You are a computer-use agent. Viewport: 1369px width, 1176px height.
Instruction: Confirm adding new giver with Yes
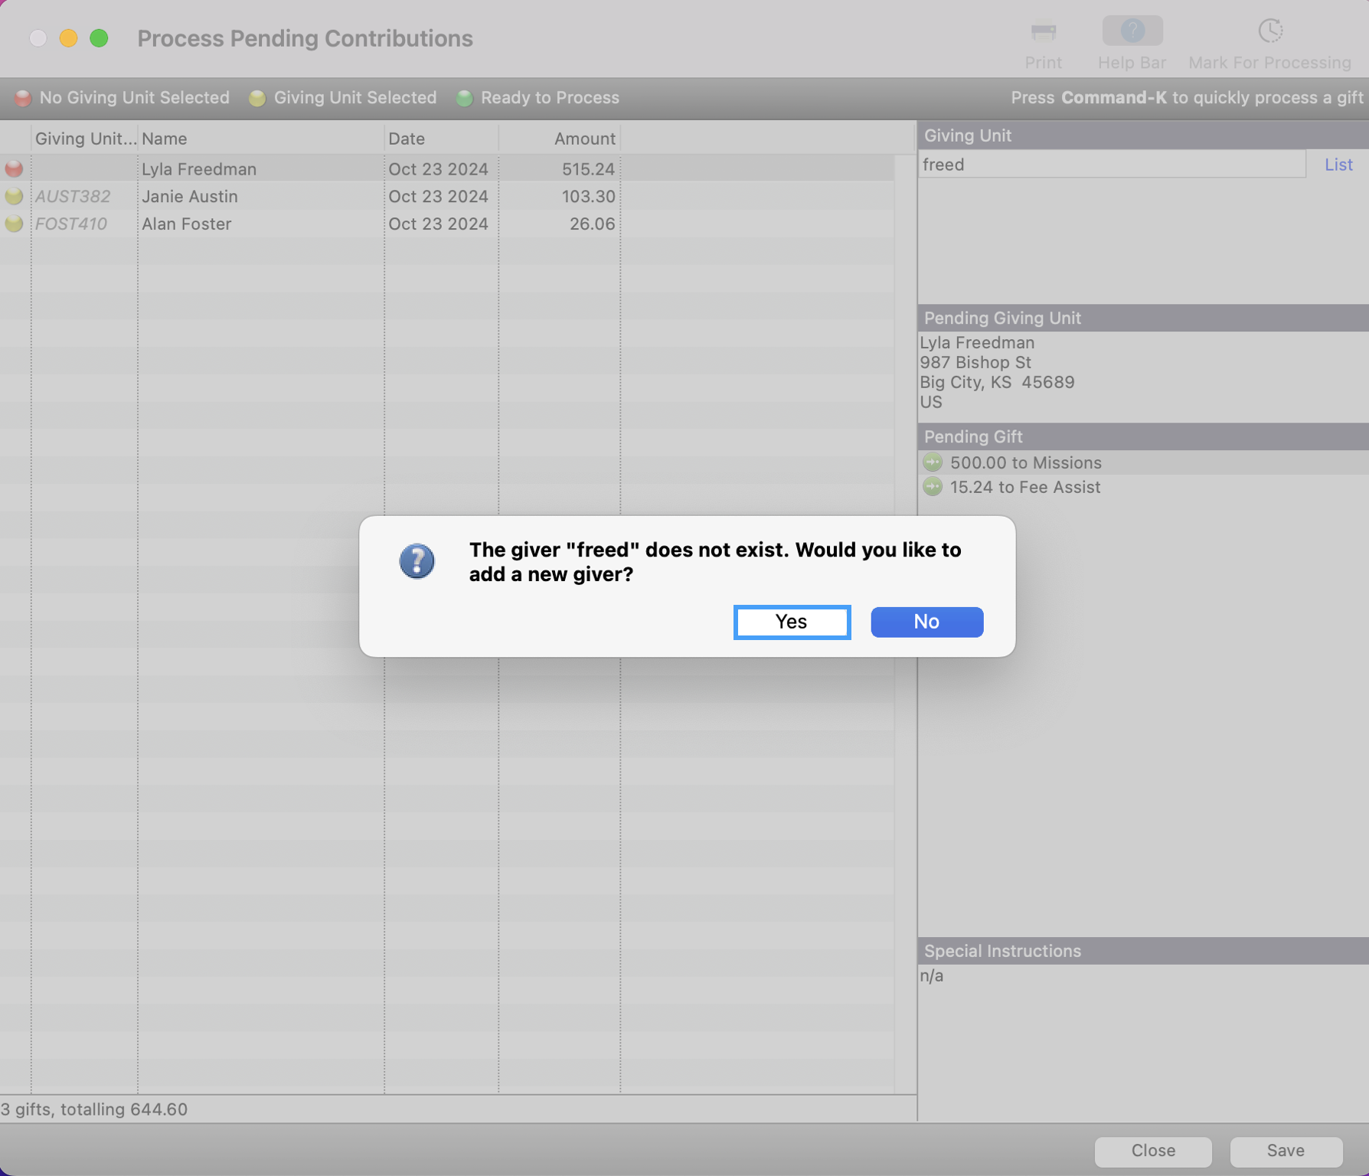(x=792, y=622)
